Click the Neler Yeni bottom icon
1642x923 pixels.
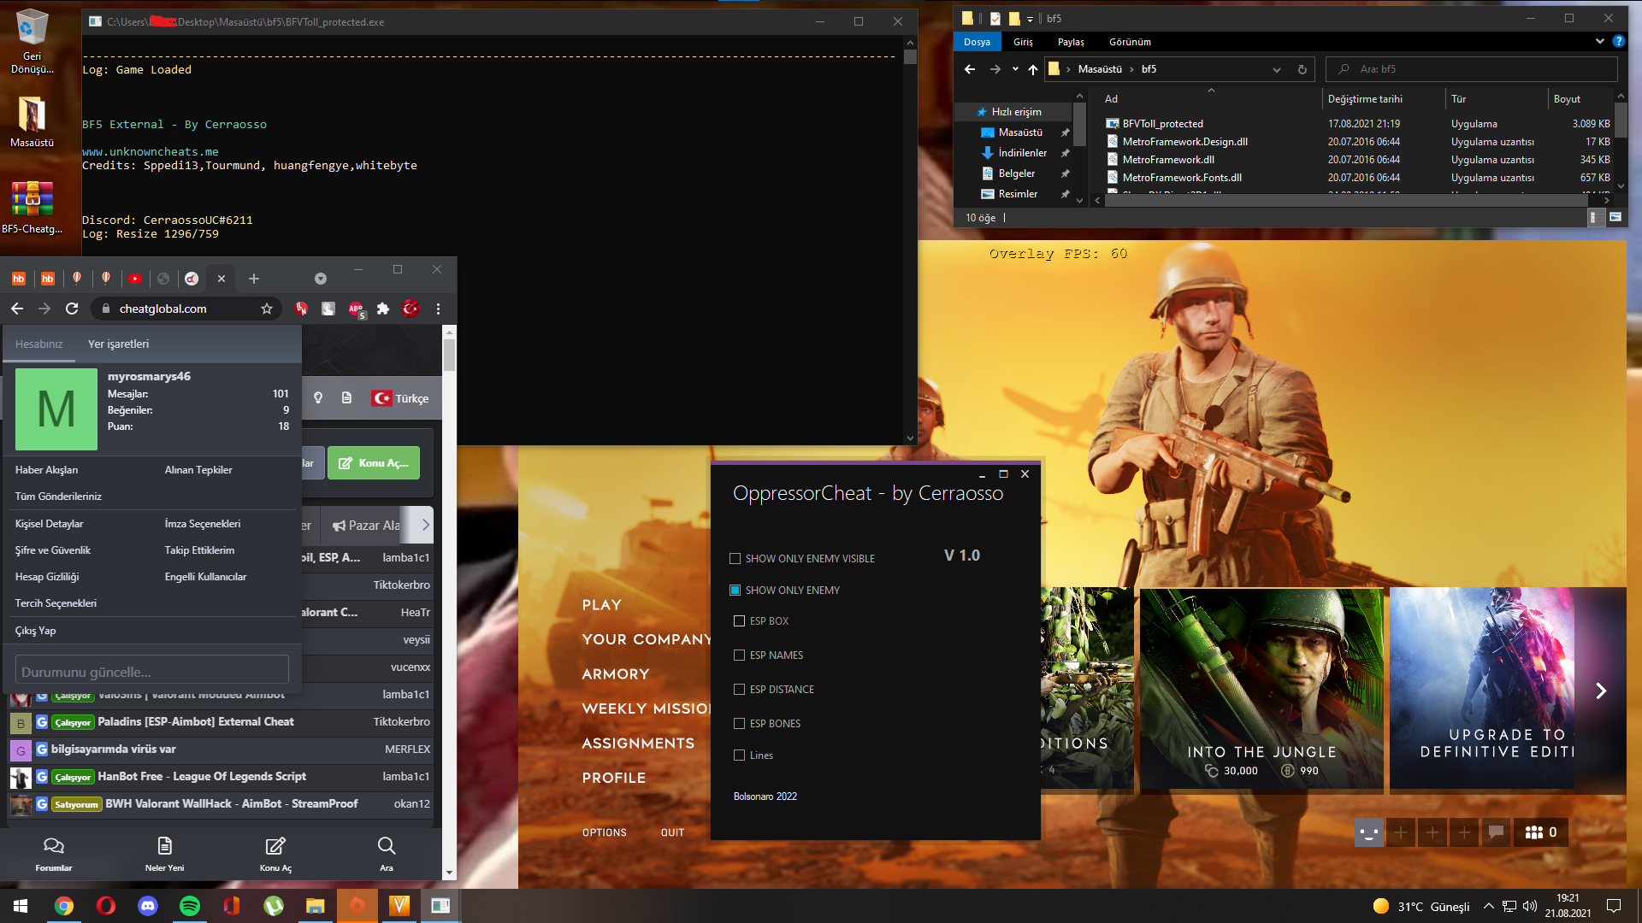pos(164,854)
